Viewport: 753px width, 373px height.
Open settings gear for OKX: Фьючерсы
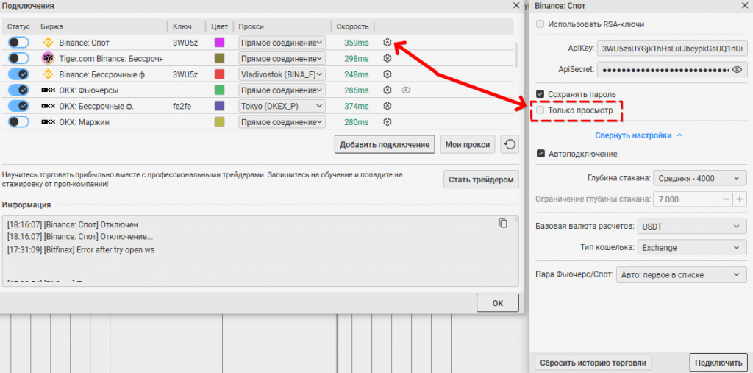tap(387, 90)
